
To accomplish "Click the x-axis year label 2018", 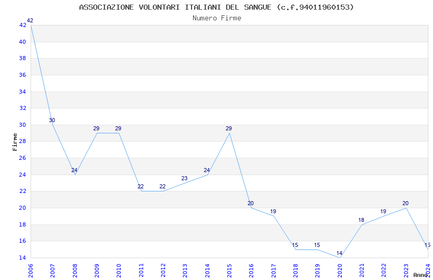I will [295, 270].
